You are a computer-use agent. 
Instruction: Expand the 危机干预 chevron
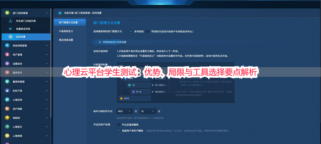tap(47, 90)
